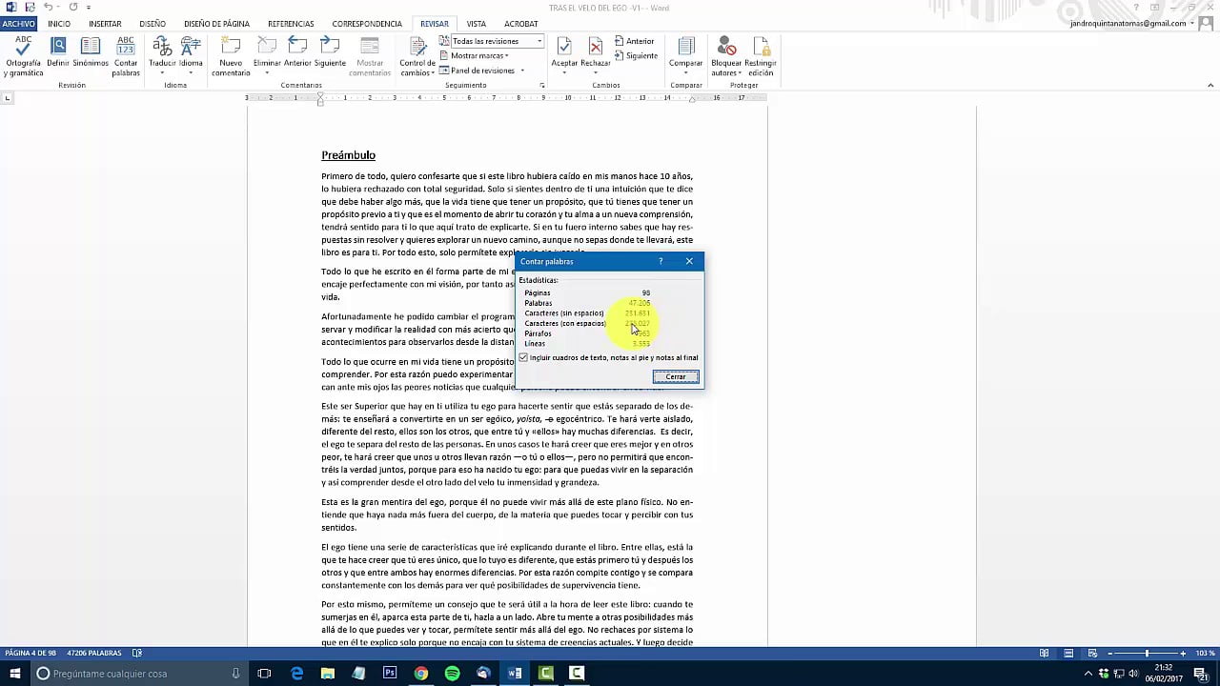Toggle Control de cambios tracking
Screen dimensions: 1220x686
(x=417, y=57)
